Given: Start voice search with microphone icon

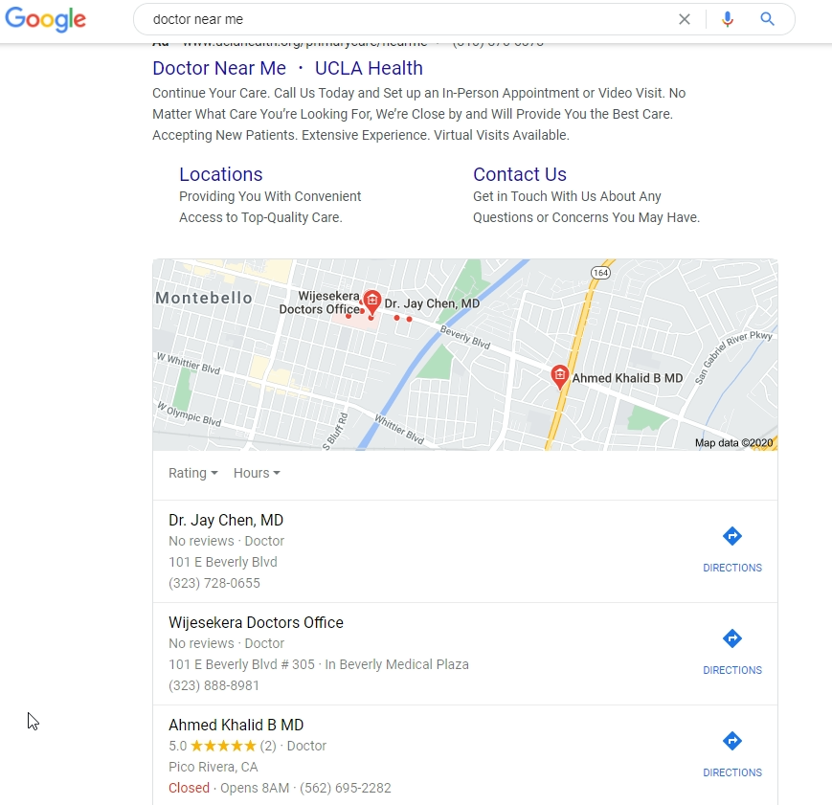Looking at the screenshot, I should (x=728, y=20).
